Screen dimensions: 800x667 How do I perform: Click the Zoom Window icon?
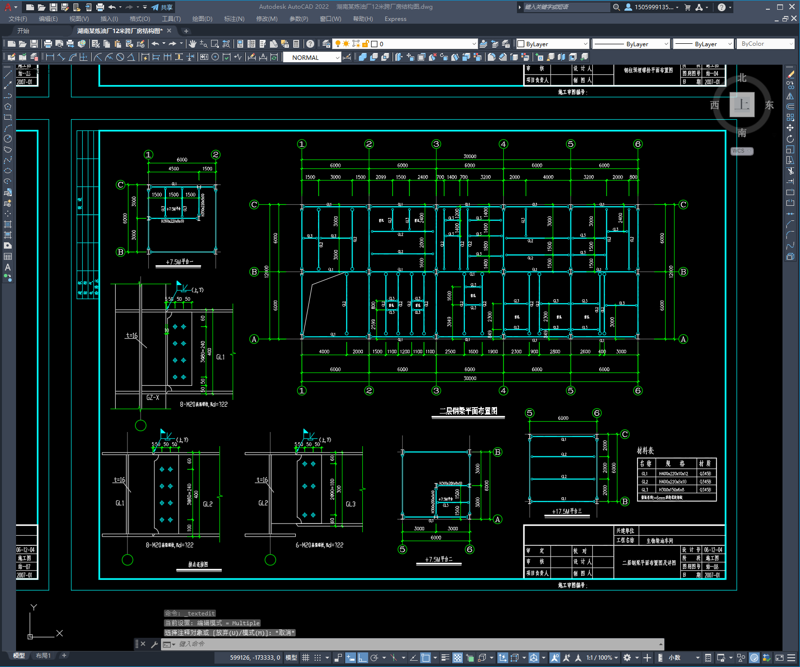(x=214, y=44)
